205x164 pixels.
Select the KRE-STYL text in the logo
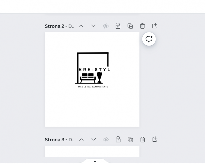point(94,70)
